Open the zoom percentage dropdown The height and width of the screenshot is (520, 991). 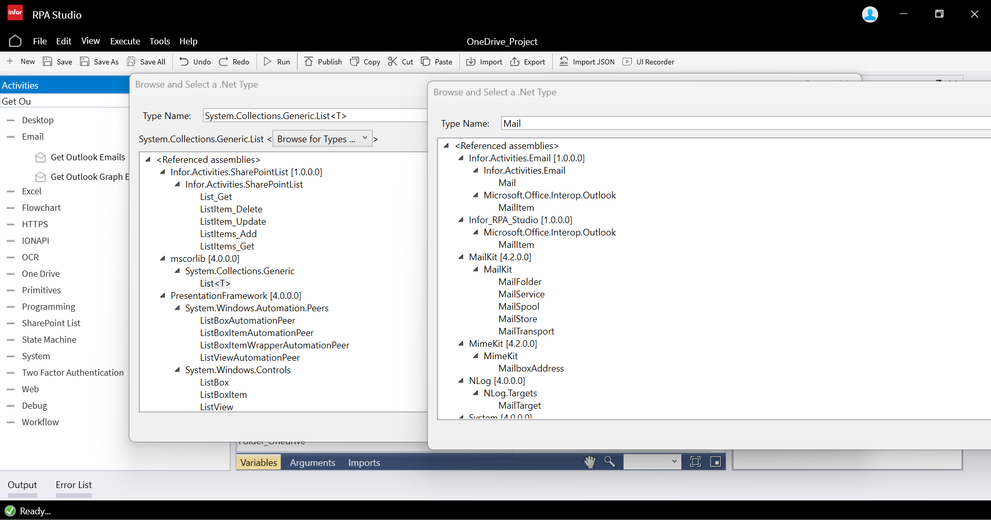652,462
